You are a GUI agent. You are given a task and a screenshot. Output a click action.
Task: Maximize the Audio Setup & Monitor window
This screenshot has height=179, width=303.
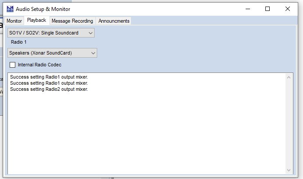(x=268, y=9)
